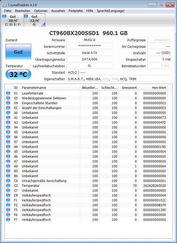Click the Firmware field MU02.6
Screen dimensions: 177x243
(x=90, y=40)
